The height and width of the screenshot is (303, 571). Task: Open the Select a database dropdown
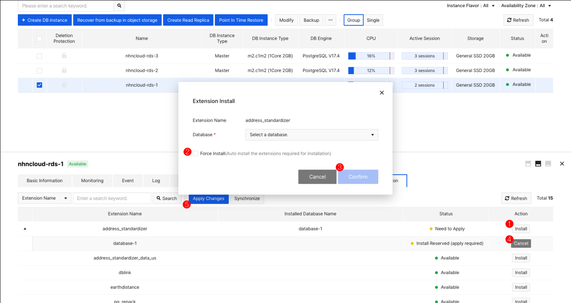click(x=311, y=135)
